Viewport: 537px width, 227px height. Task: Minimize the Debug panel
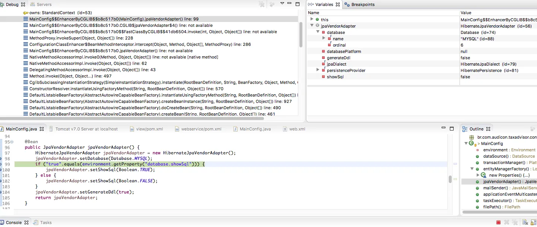point(290,4)
